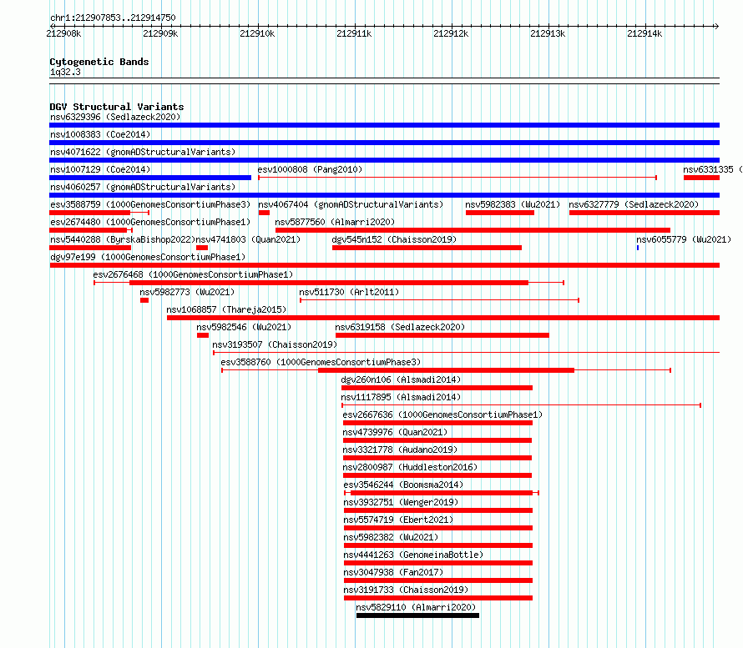Screen dimensions: 743x648
Task: Open the nsv4071622 (gnomADStructuralVariants) label
Action: (143, 152)
